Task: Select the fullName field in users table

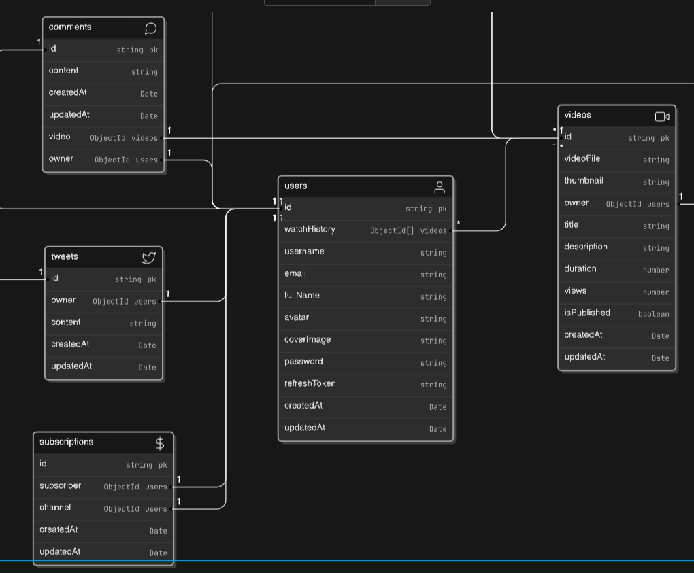Action: point(365,296)
